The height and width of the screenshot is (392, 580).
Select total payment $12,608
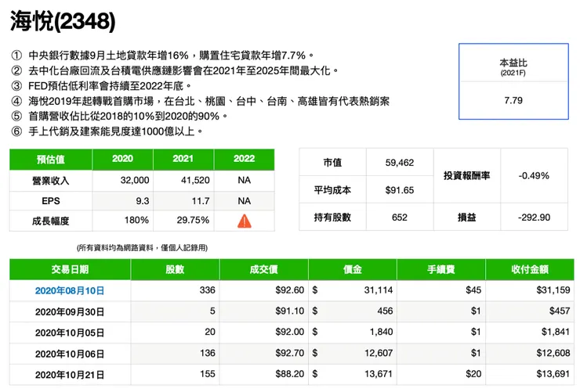click(553, 353)
